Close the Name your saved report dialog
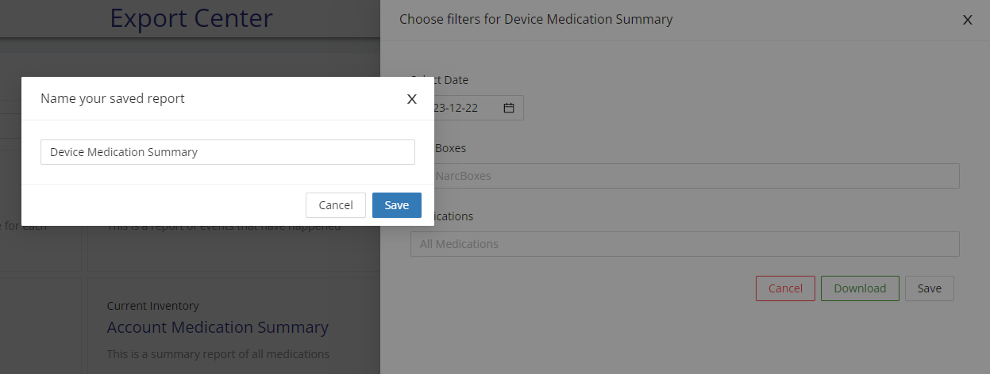The image size is (990, 374). 411,99
